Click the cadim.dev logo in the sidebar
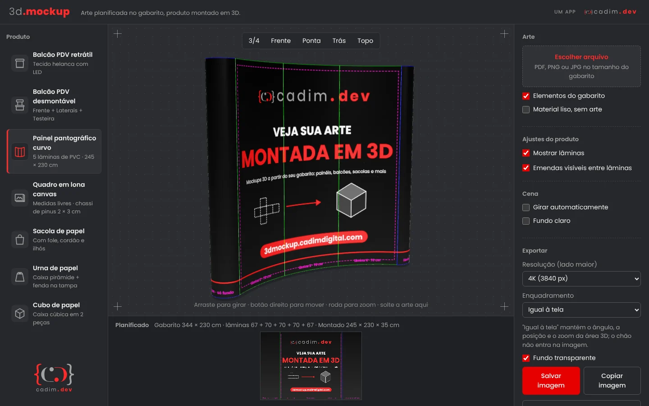This screenshot has height=406, width=649. [54, 378]
